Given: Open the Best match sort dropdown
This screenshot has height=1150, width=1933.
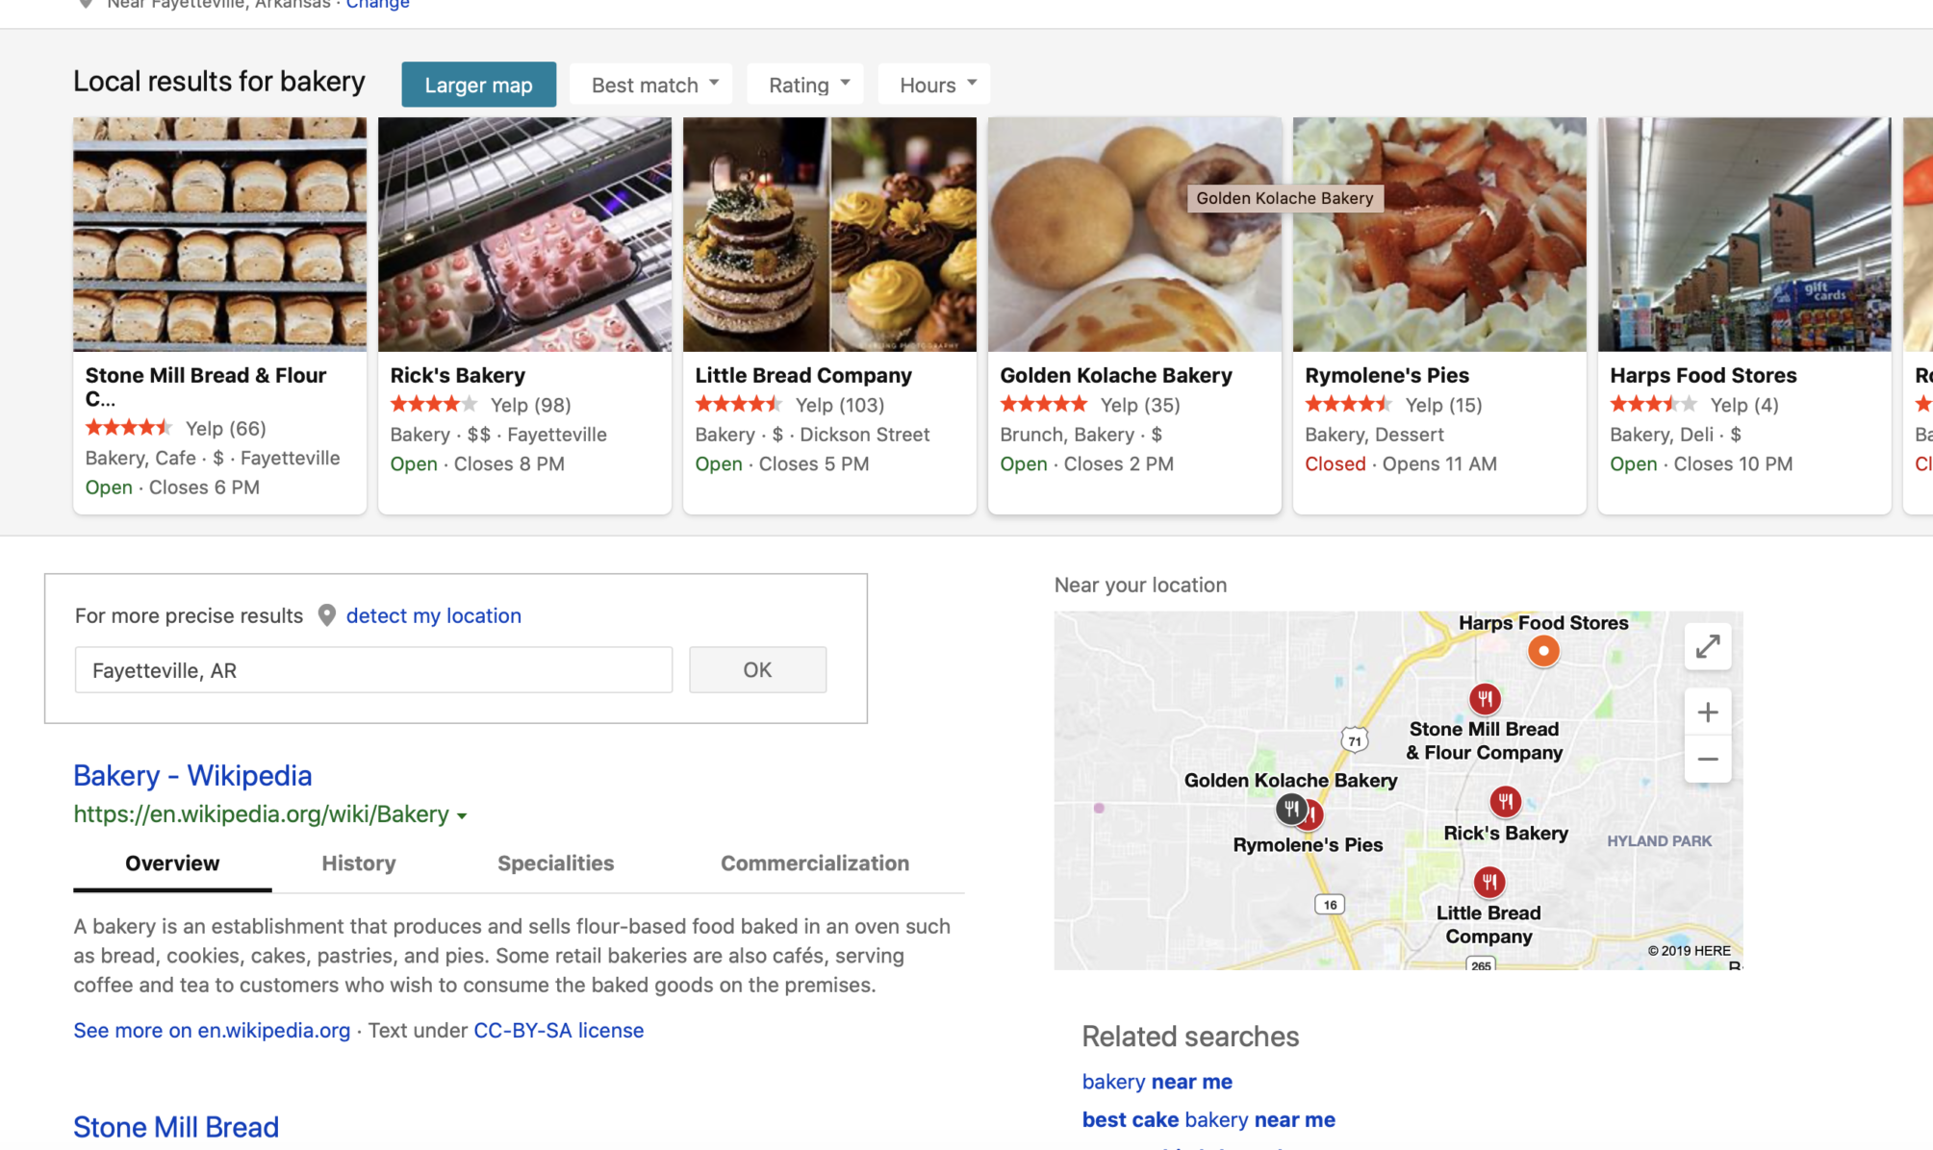Looking at the screenshot, I should 651,85.
